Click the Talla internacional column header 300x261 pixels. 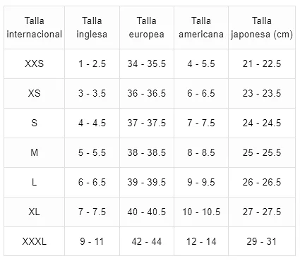35,28
